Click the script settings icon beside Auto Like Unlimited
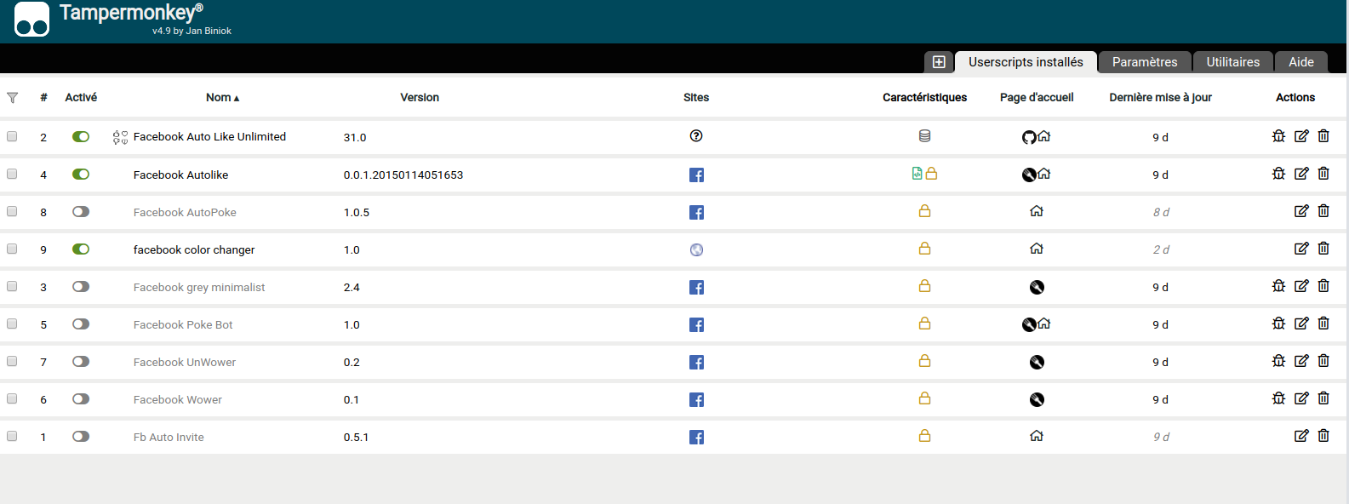 (x=120, y=137)
